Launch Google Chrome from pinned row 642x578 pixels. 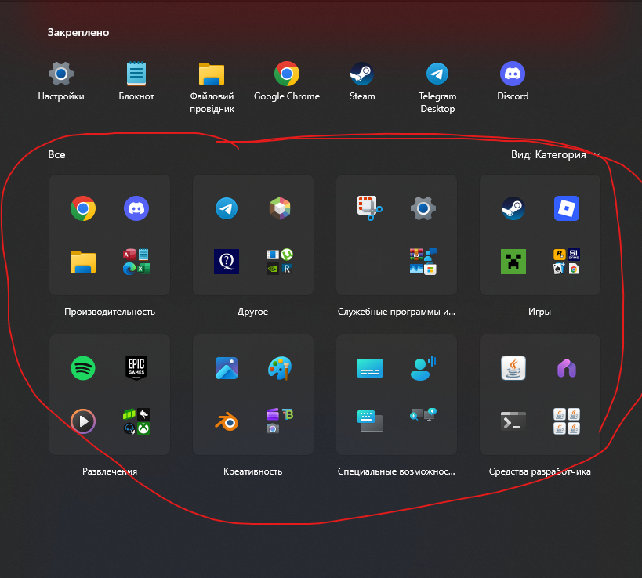(x=287, y=81)
